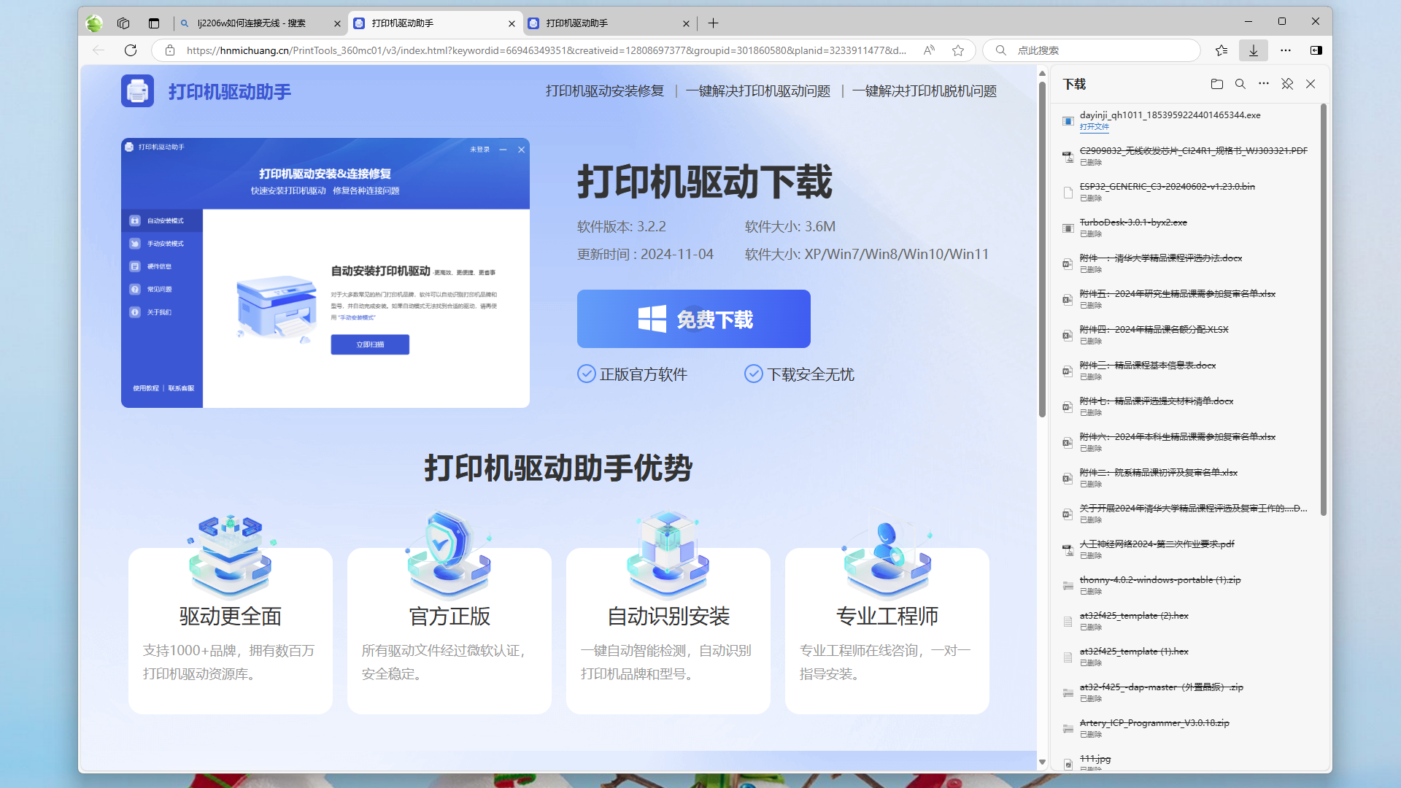Search downloads with magnifier icon
The height and width of the screenshot is (788, 1401).
(x=1240, y=84)
